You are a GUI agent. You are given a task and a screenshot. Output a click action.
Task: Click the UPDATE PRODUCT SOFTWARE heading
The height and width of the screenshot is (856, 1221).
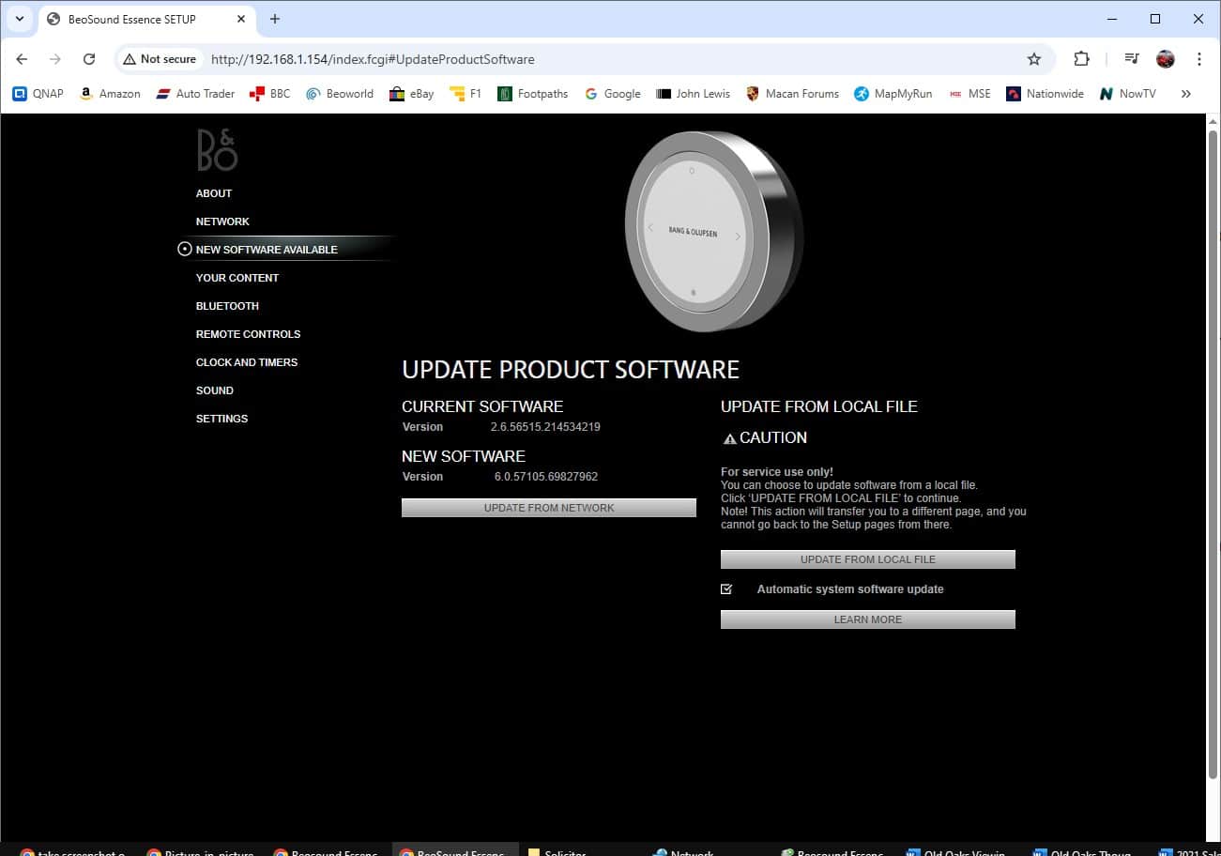(571, 370)
